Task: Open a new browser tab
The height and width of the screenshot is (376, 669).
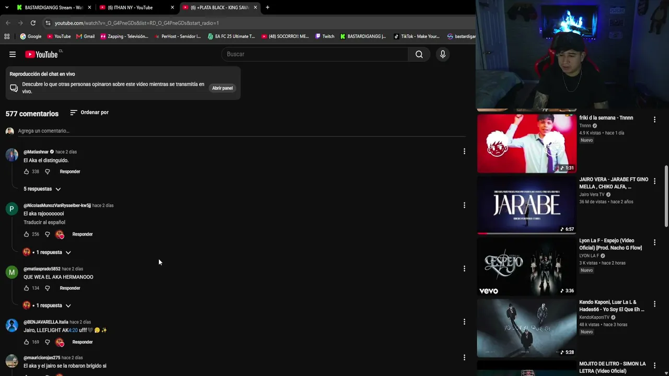Action: [268, 7]
